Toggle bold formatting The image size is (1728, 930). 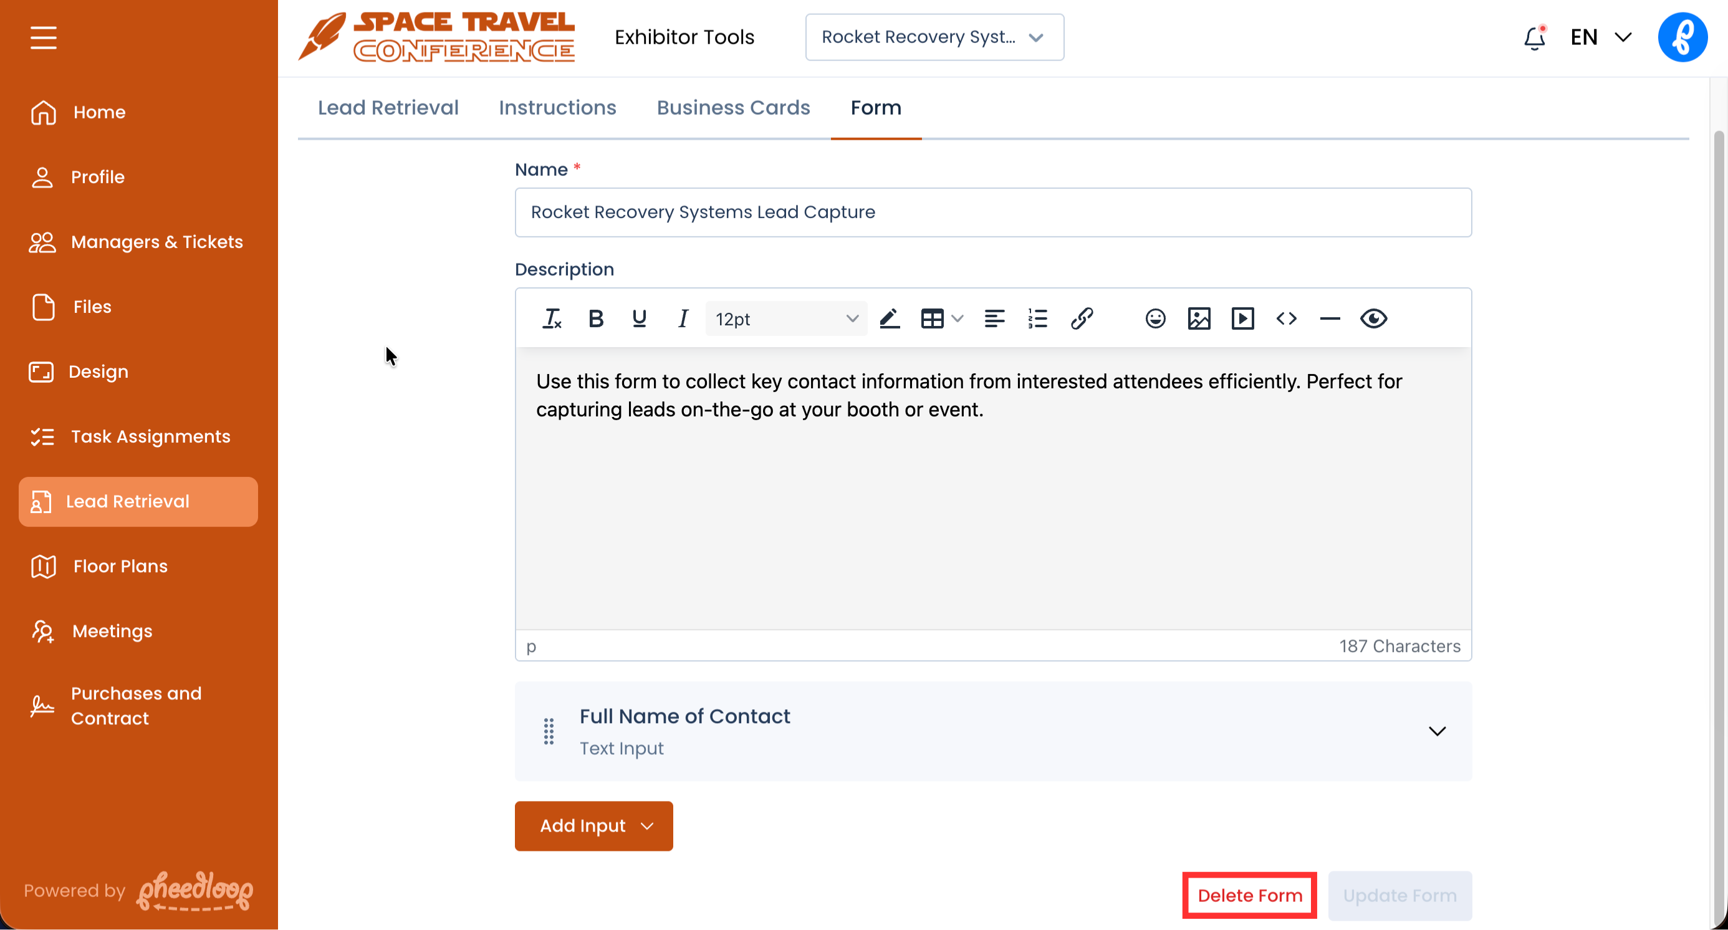pos(595,319)
